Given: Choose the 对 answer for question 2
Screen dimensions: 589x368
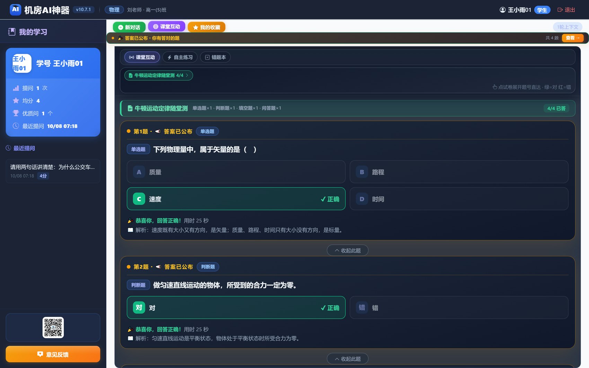Looking at the screenshot, I should coord(236,308).
